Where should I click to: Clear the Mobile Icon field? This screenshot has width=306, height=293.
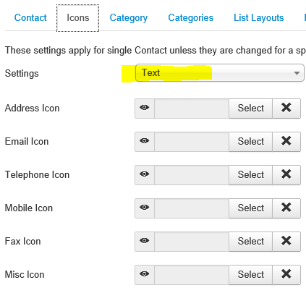(x=286, y=208)
